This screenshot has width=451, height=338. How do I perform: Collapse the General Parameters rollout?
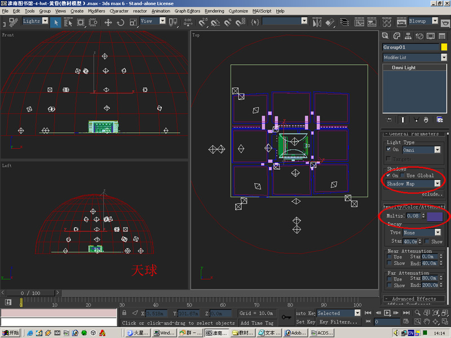pos(414,134)
